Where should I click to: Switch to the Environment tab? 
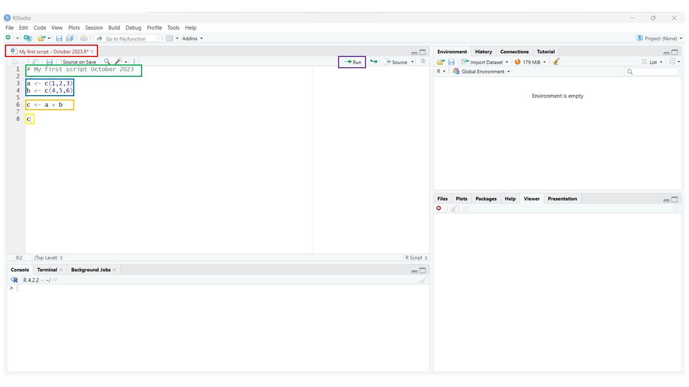click(x=452, y=52)
